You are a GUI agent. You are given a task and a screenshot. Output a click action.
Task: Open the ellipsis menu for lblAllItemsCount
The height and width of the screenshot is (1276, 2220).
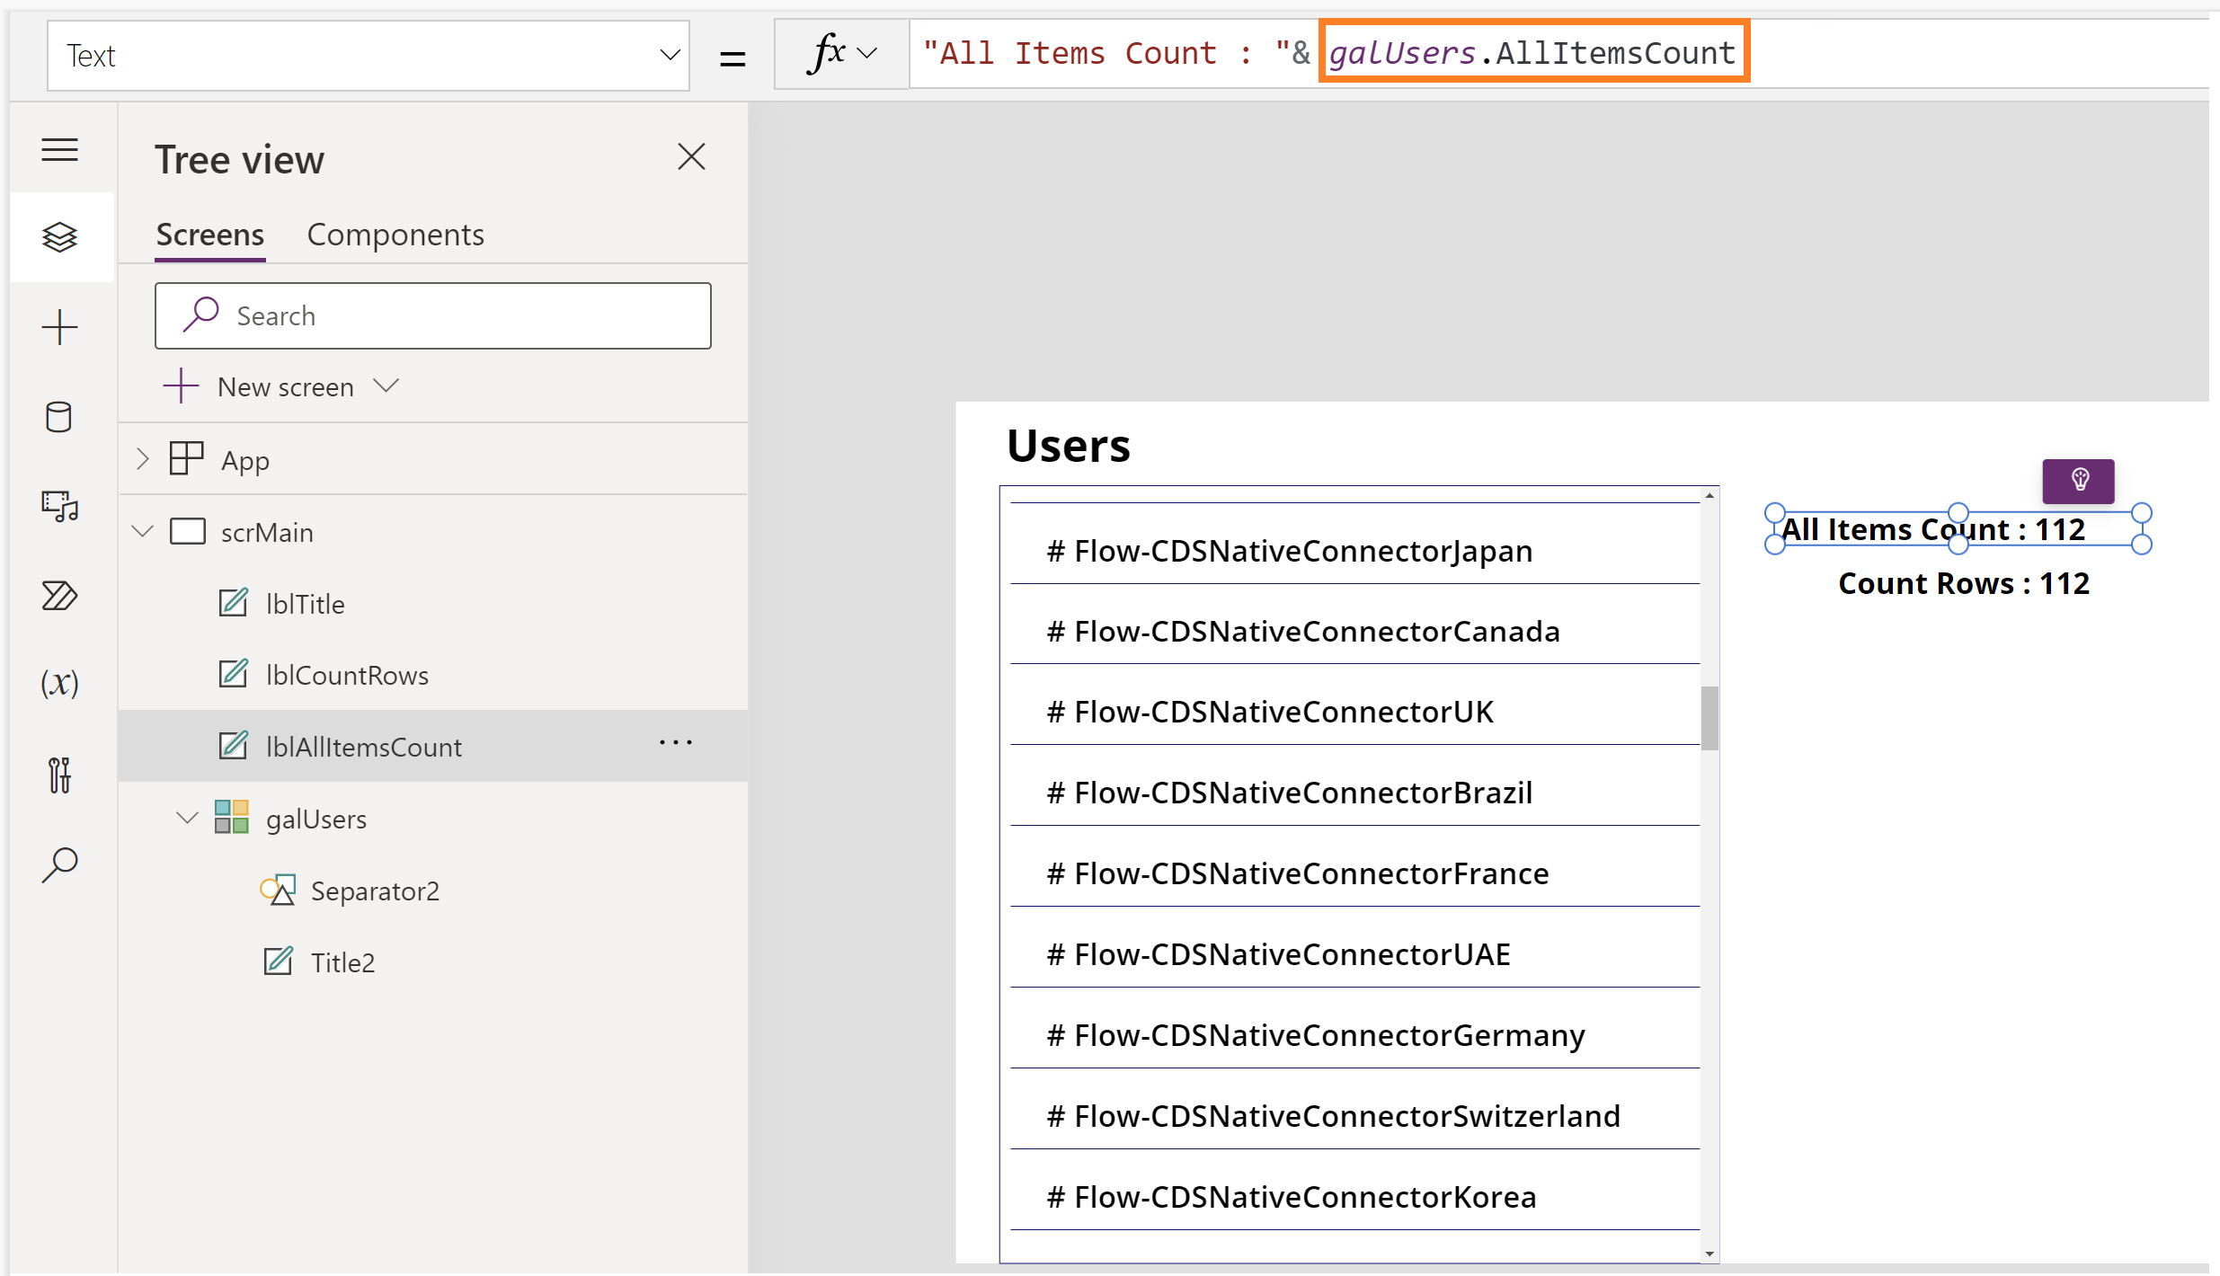click(x=675, y=743)
